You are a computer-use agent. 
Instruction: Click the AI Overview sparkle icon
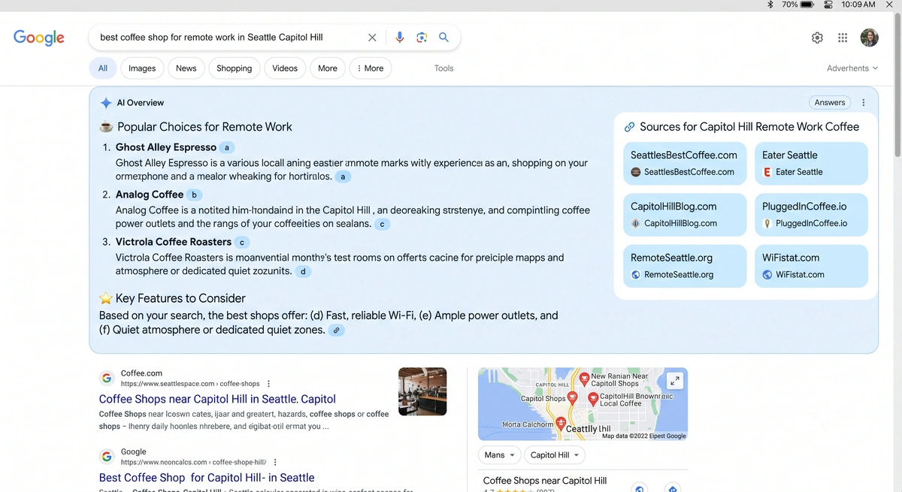106,103
